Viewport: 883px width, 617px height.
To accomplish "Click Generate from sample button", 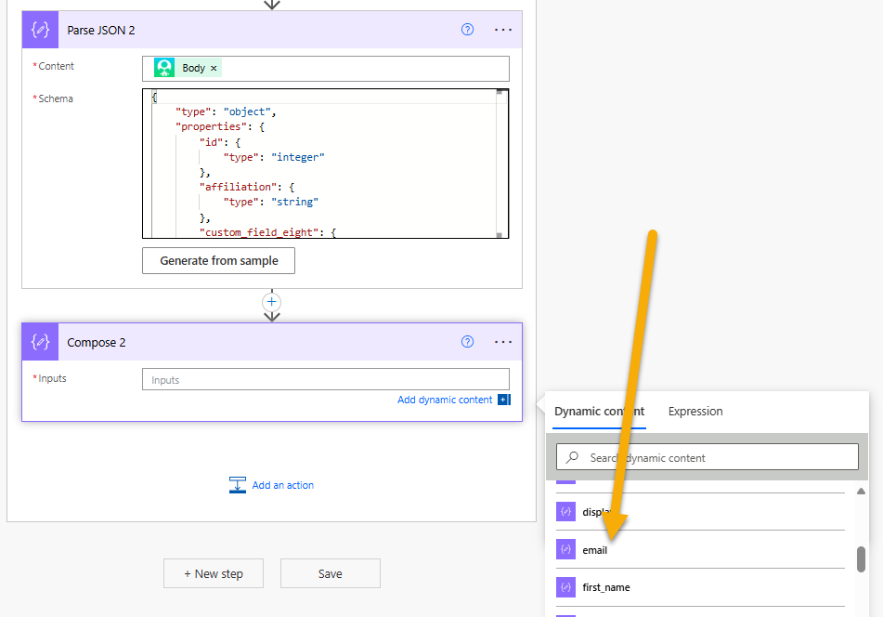I will [218, 261].
